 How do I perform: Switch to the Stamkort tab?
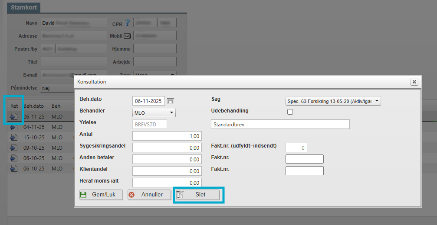(x=24, y=8)
